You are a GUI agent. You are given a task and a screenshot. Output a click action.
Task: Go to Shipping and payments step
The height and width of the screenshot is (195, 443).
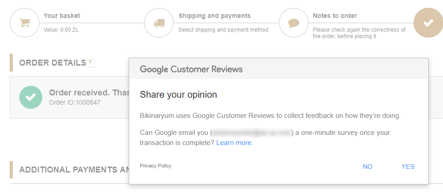click(x=214, y=16)
